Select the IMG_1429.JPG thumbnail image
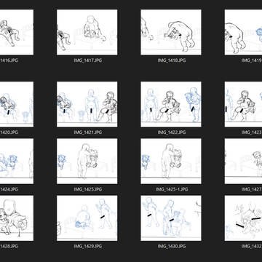Viewport: 262px width, 262px height. pos(87,218)
